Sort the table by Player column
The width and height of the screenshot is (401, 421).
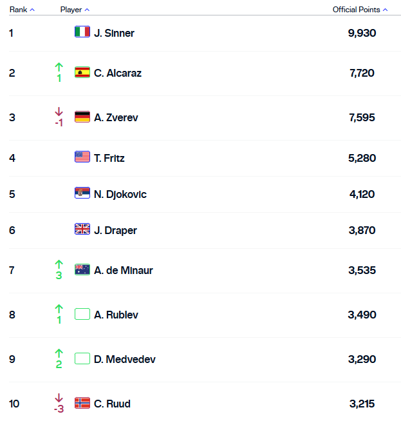click(x=75, y=10)
